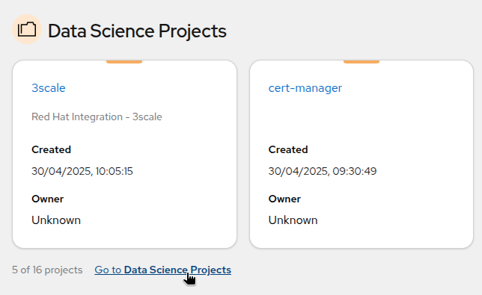Click the orange accent bar on the cert-manager card

[x=361, y=62]
